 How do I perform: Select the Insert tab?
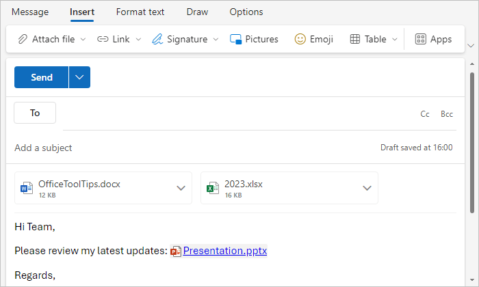point(82,12)
